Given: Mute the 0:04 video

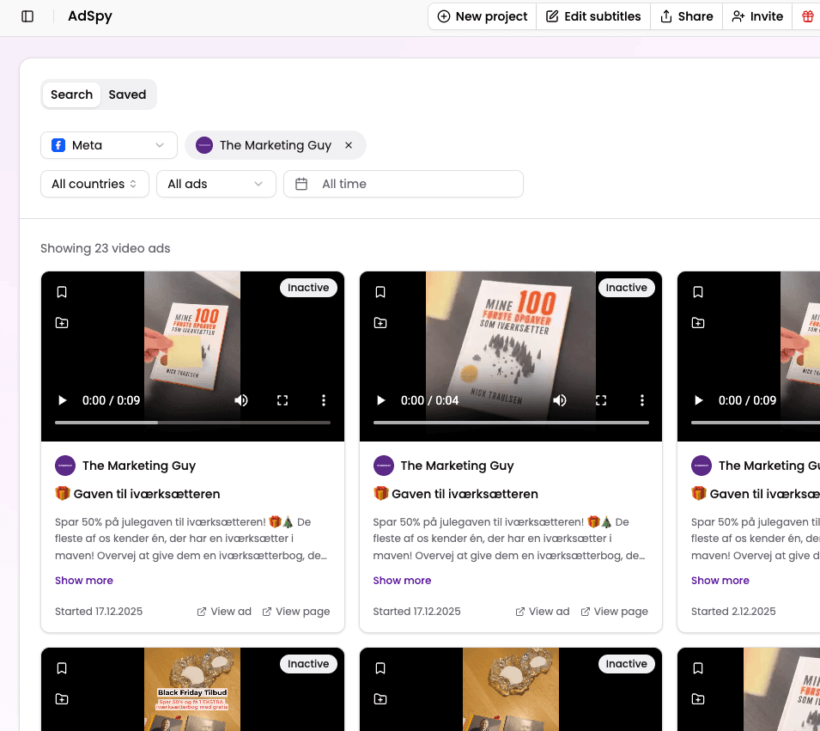Looking at the screenshot, I should click(560, 400).
